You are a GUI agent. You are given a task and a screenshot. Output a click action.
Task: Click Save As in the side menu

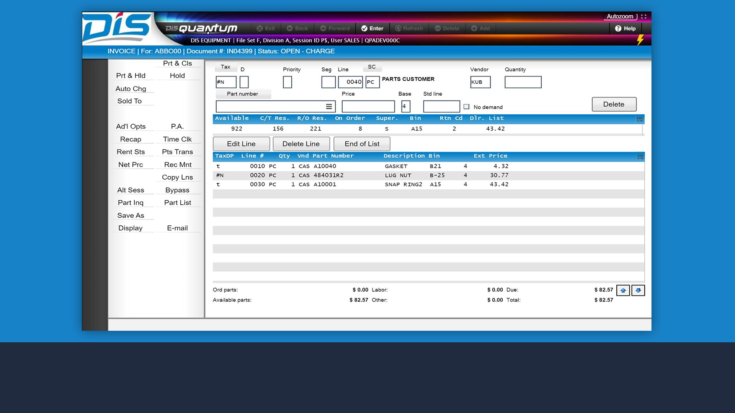[131, 215]
